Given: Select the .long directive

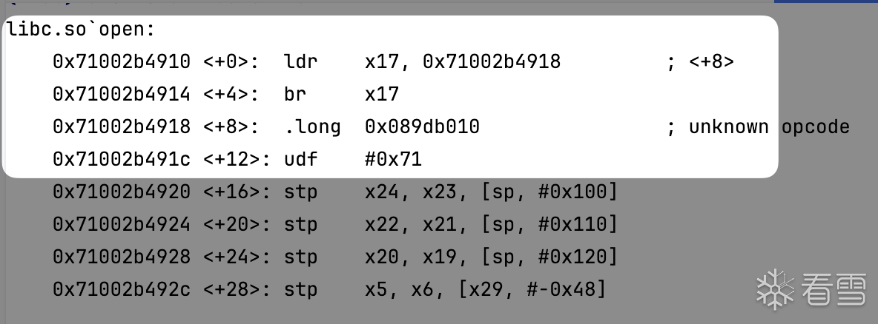Looking at the screenshot, I should tap(312, 126).
